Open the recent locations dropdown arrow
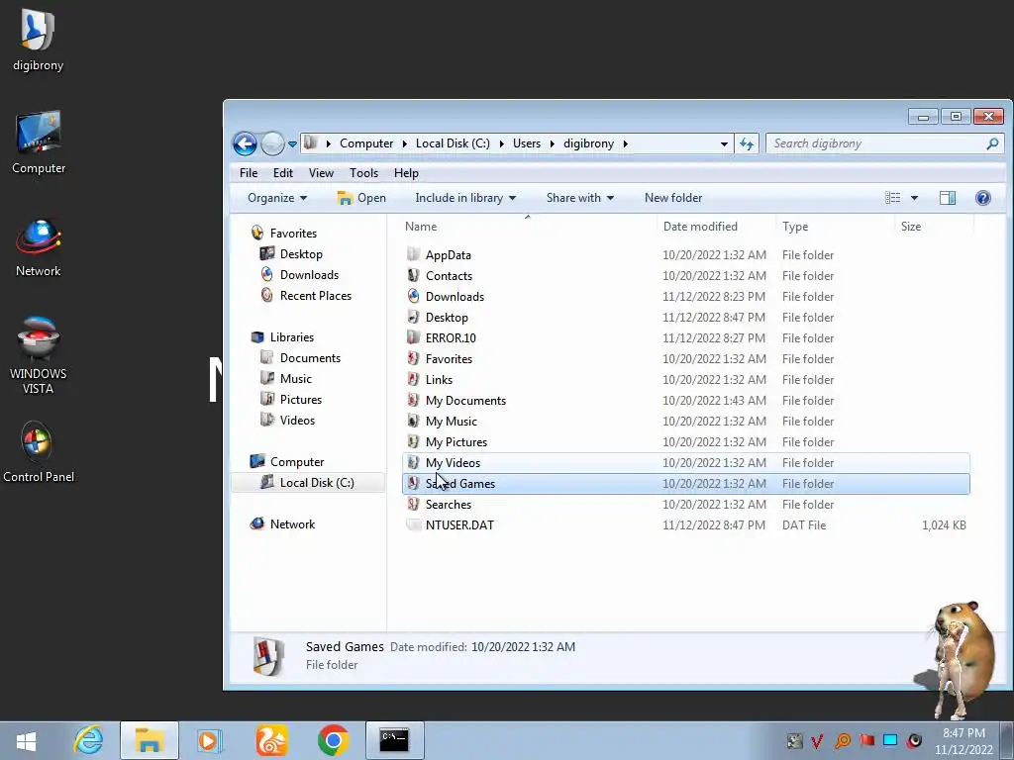 pos(292,144)
